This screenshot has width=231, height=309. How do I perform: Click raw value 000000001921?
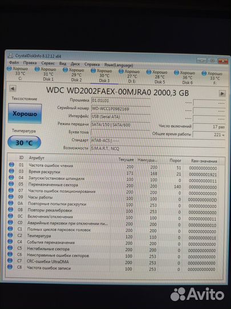pyautogui.click(x=203, y=175)
